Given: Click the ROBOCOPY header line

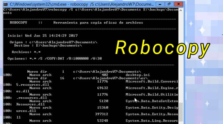Looking at the screenshot, I should 76,23.
